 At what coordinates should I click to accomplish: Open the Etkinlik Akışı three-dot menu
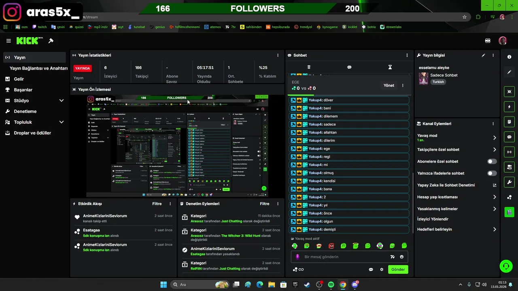[x=170, y=204]
